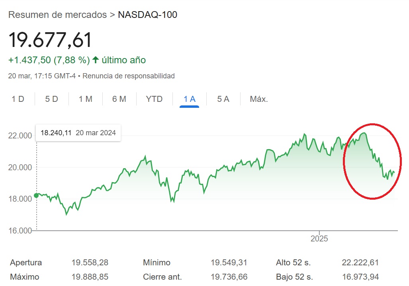Click the 2025 marker on the time axis
The height and width of the screenshot is (286, 409).
319,239
